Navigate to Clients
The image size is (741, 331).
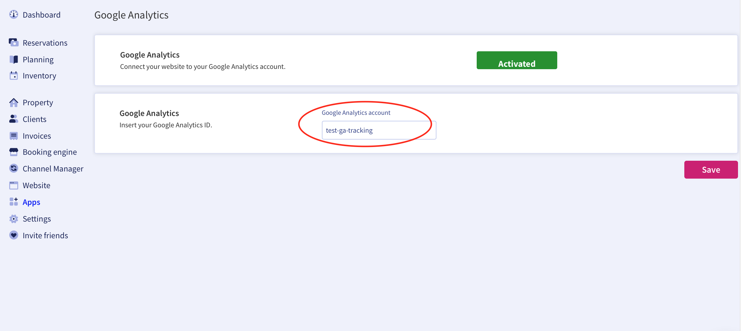coord(35,119)
